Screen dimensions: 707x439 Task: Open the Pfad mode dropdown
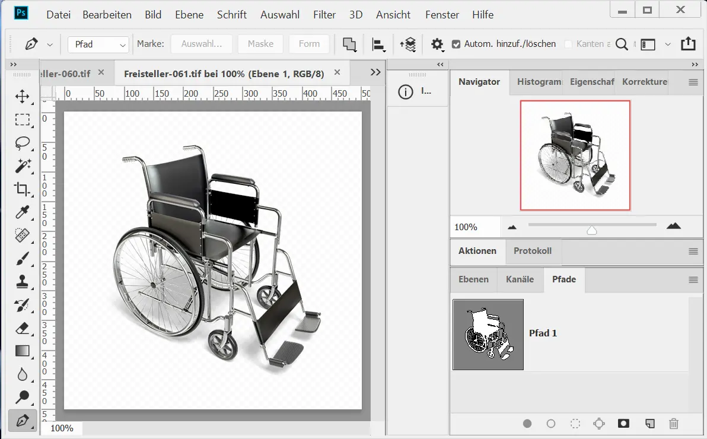(98, 44)
